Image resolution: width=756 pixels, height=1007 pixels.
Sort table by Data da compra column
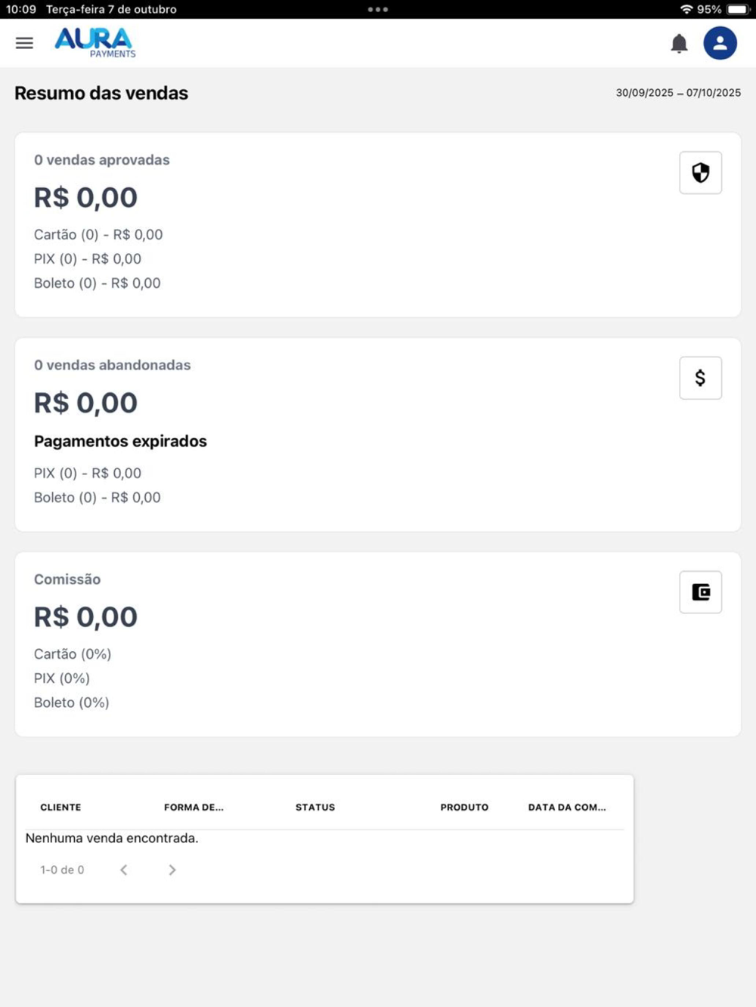[567, 808]
